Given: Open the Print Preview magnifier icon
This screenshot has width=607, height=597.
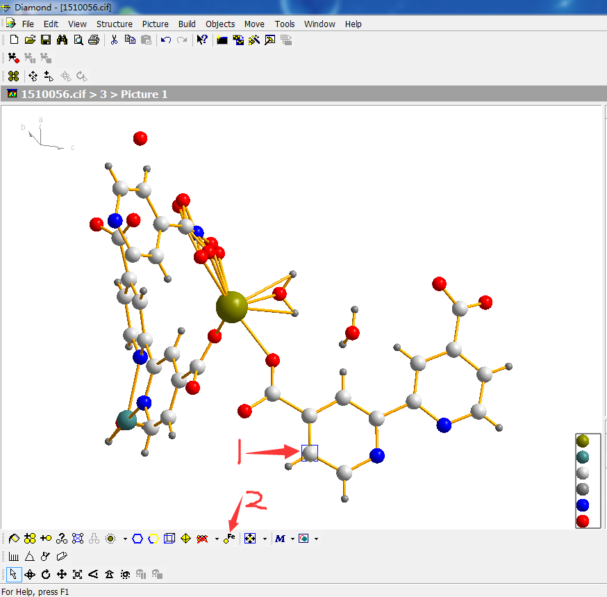Looking at the screenshot, I should coord(78,40).
